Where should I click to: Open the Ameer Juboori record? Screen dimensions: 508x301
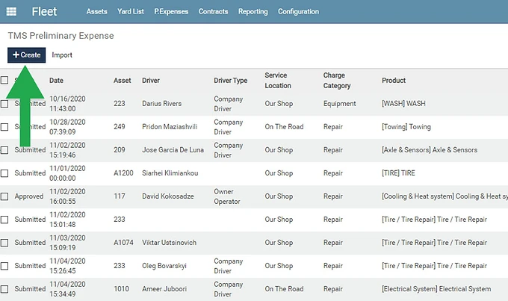tap(164, 289)
